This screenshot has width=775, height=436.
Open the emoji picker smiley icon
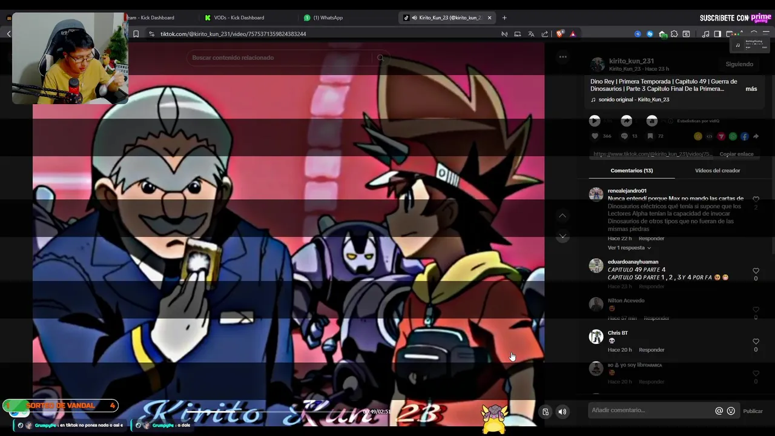[x=731, y=411]
